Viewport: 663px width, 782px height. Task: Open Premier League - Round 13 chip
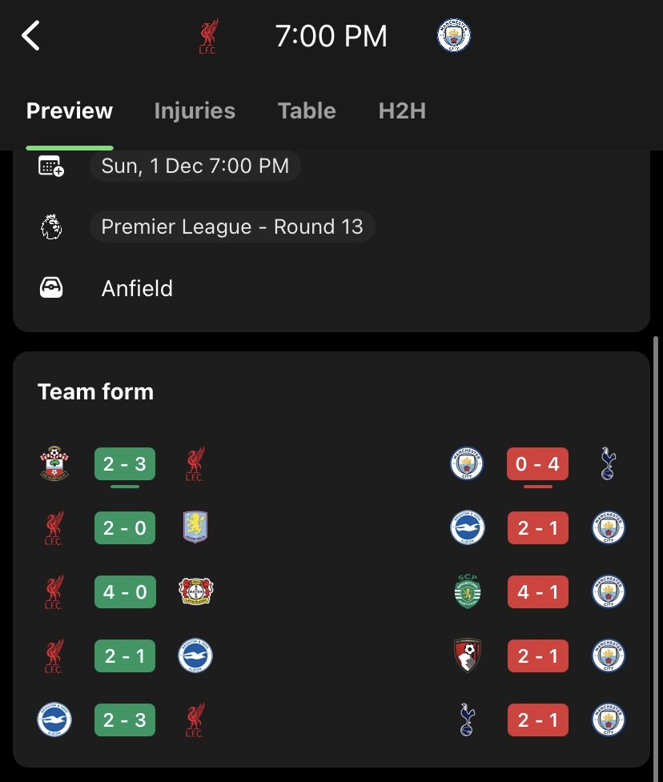pos(232,227)
